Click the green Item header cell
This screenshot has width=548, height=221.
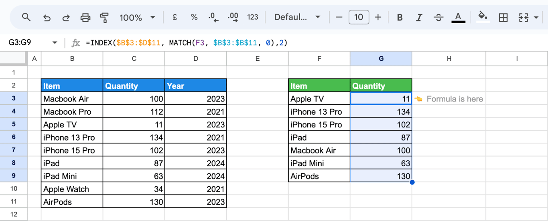(319, 86)
